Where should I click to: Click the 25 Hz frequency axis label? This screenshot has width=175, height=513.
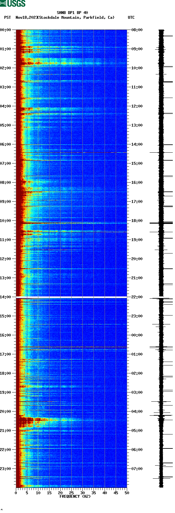[x=71, y=493]
